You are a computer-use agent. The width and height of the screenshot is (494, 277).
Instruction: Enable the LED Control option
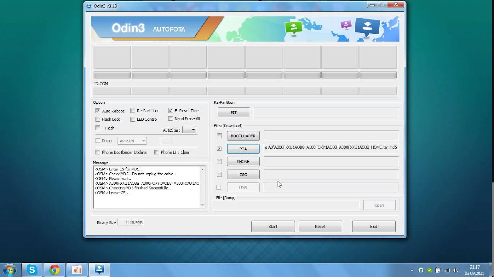coord(133,119)
